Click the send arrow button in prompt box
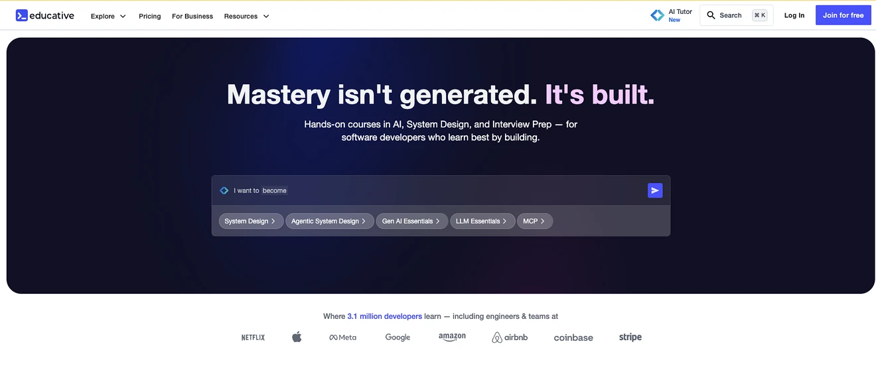The width and height of the screenshot is (876, 368). 655,190
